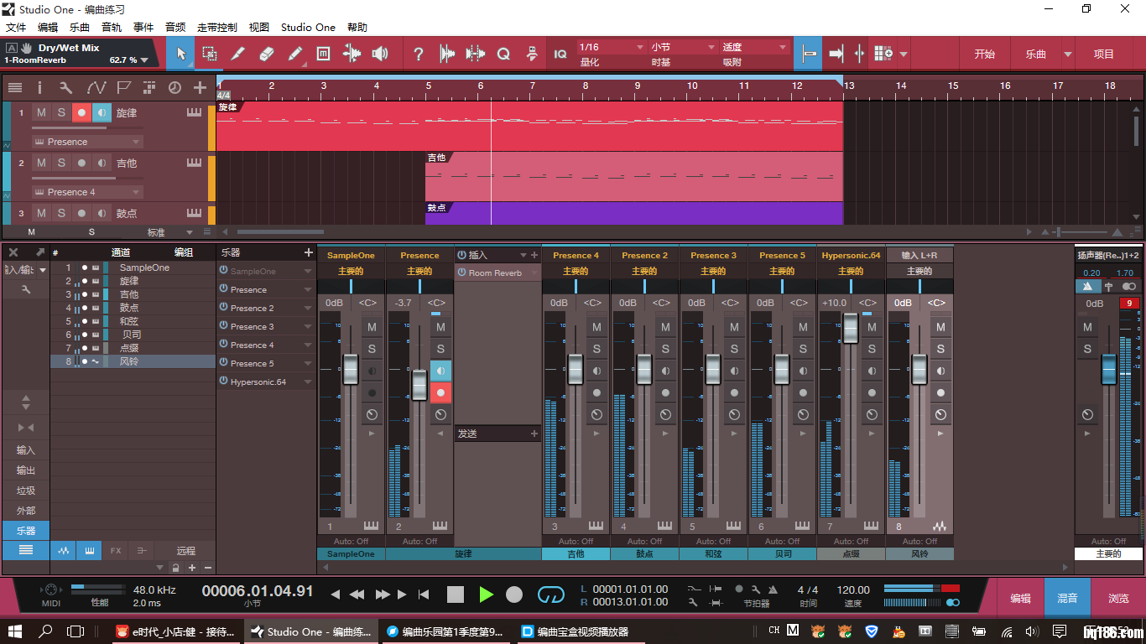Click the Autoscroll arrow icon in toolbar

(x=836, y=54)
